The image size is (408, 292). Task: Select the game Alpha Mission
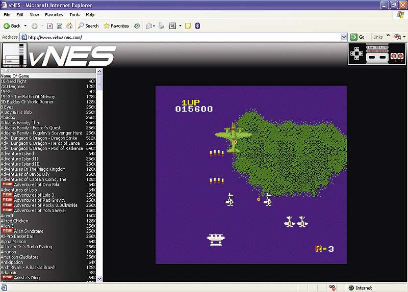pos(48,242)
